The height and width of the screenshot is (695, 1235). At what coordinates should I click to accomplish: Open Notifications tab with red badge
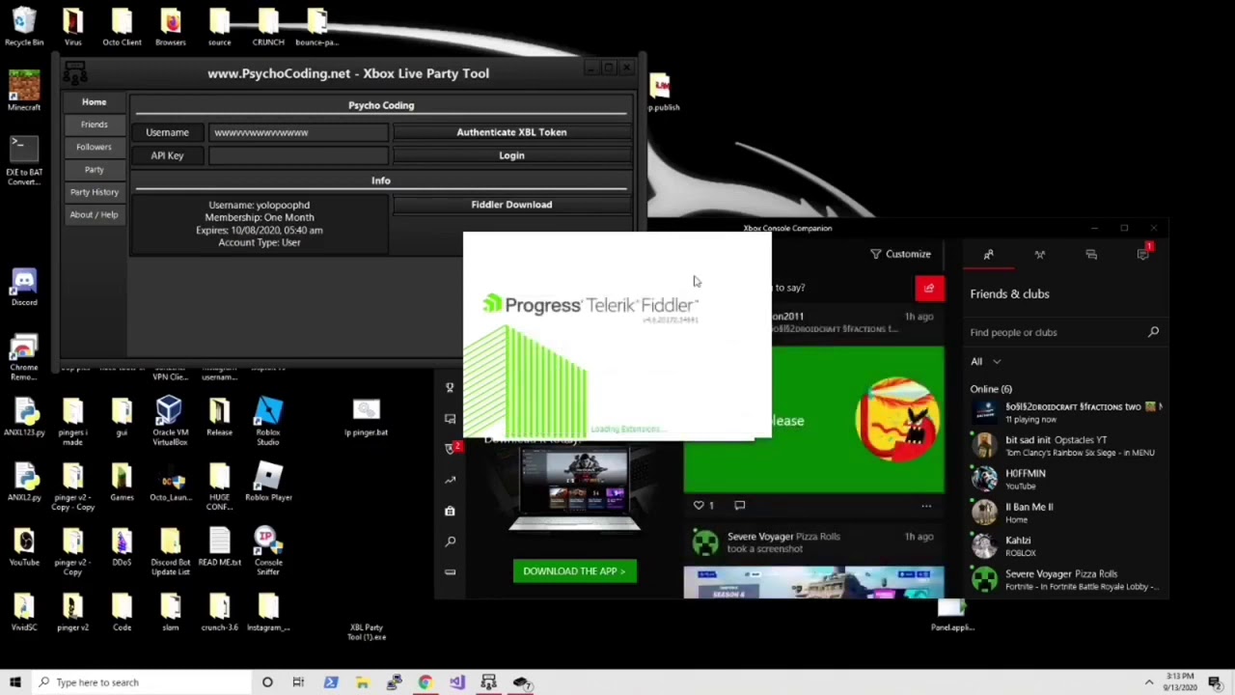pyautogui.click(x=1143, y=254)
